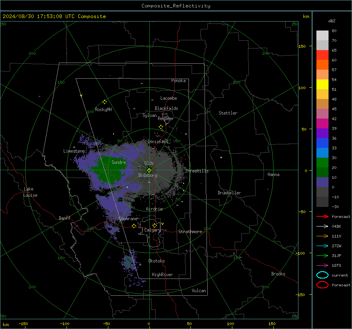
Task: Click the Drumheller city label
Action: pos(229,193)
